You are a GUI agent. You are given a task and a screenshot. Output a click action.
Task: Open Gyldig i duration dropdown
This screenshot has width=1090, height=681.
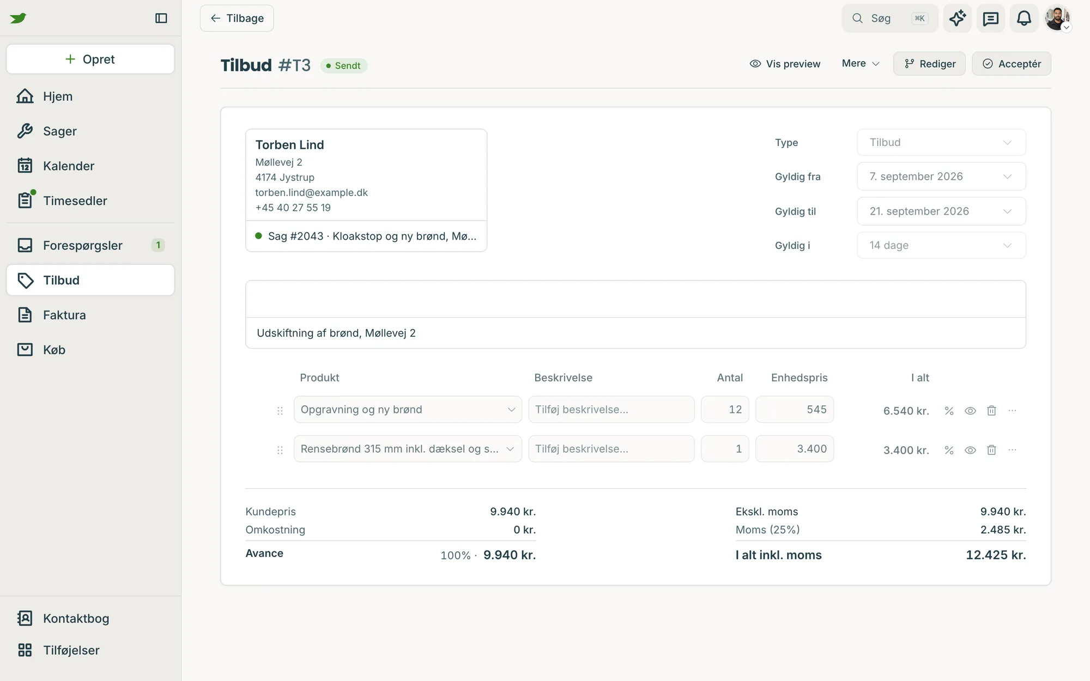click(941, 245)
